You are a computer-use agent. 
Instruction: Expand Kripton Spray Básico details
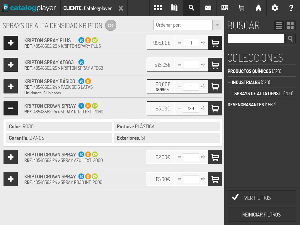click(x=11, y=86)
